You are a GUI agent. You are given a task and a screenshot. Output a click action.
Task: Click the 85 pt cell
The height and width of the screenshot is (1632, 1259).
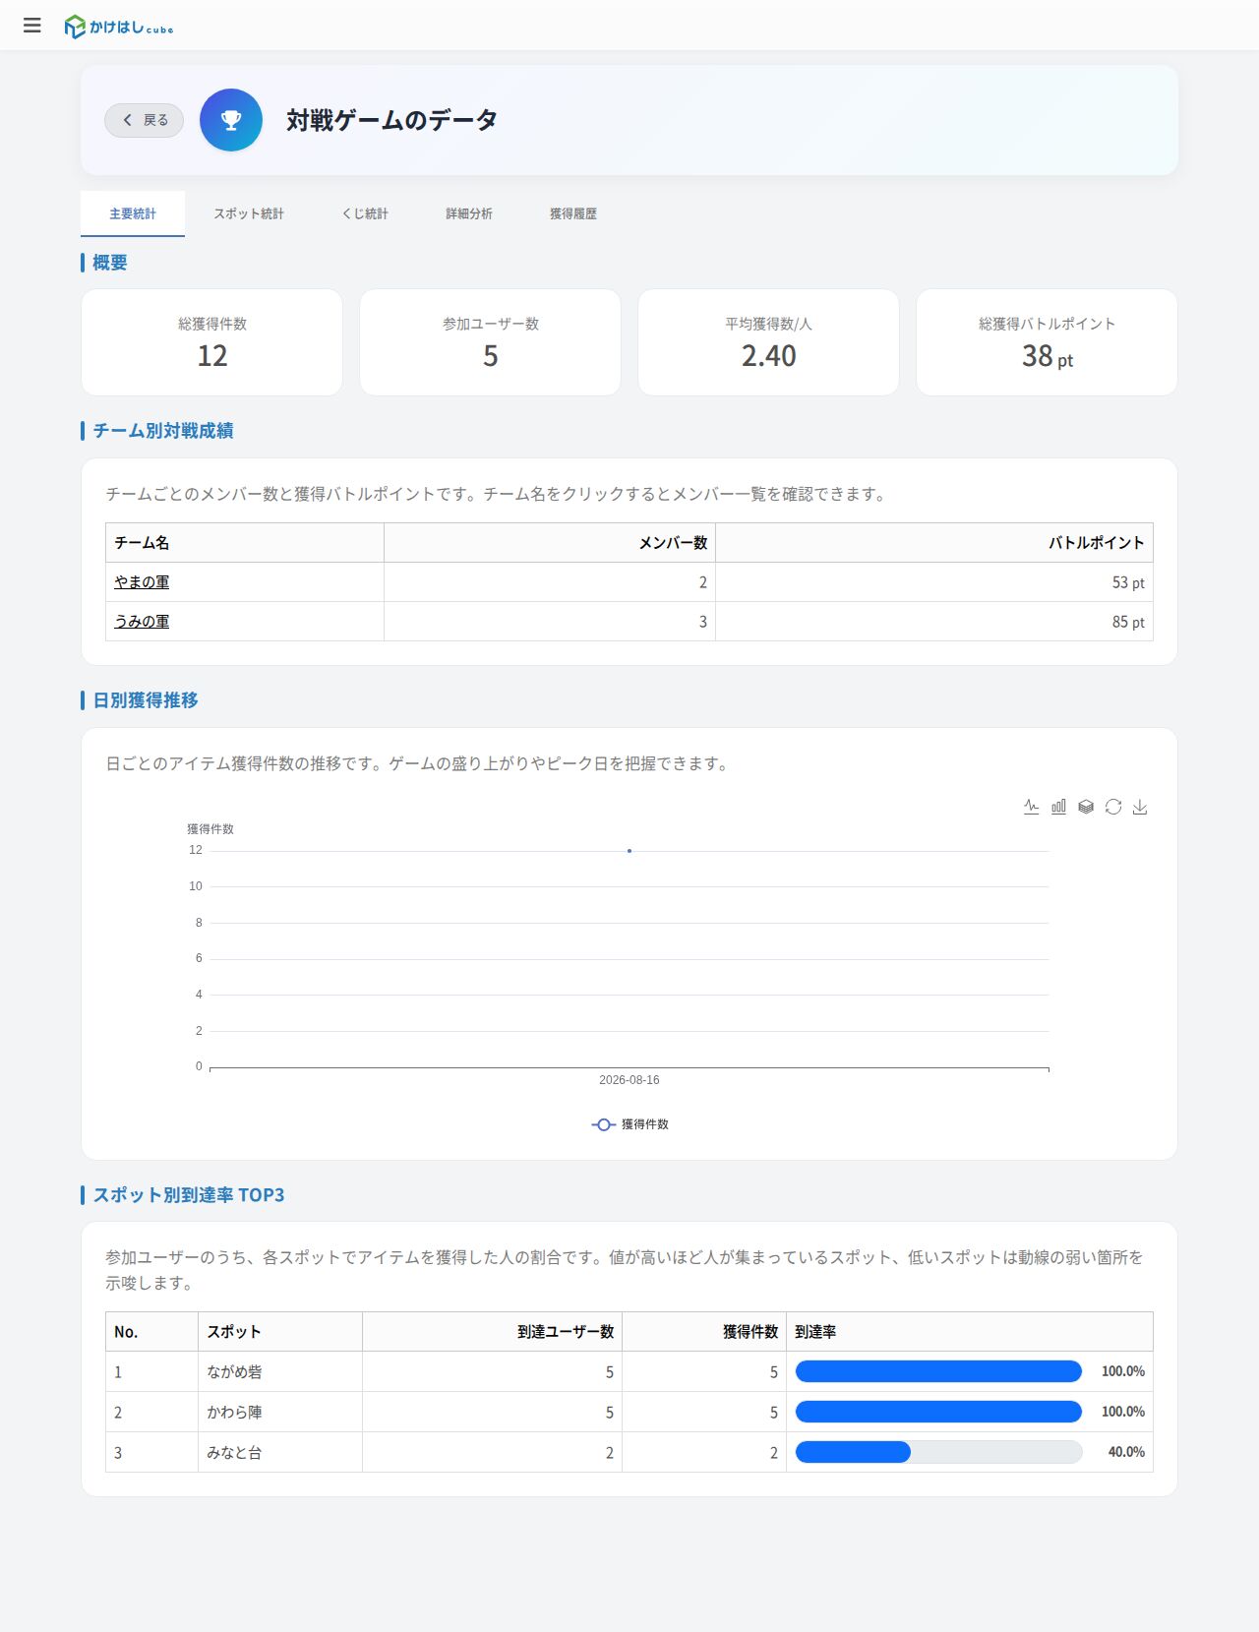click(x=934, y=622)
